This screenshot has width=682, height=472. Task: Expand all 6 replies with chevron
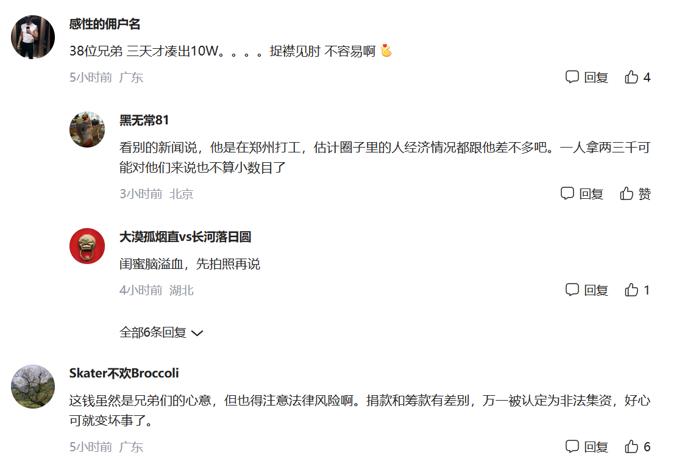coord(197,333)
